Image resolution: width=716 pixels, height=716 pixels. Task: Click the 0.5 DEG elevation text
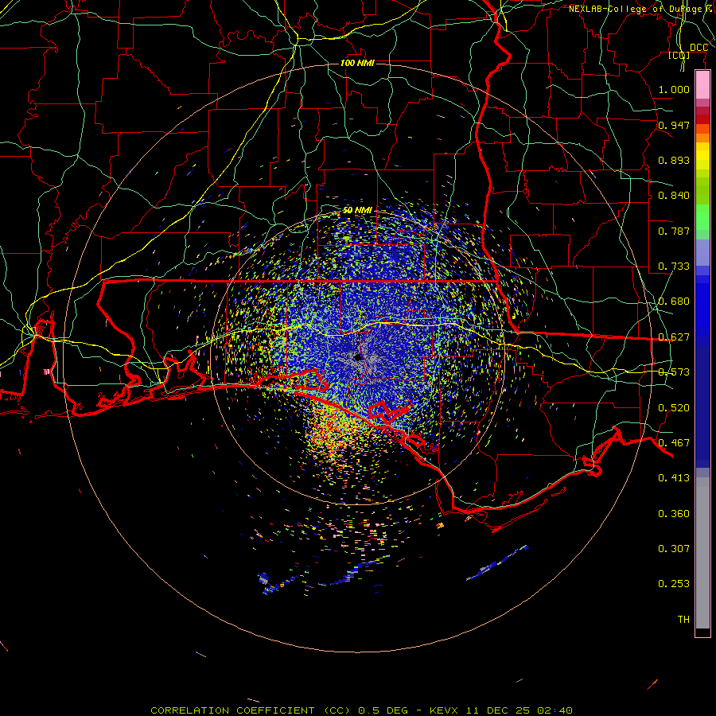coord(385,710)
